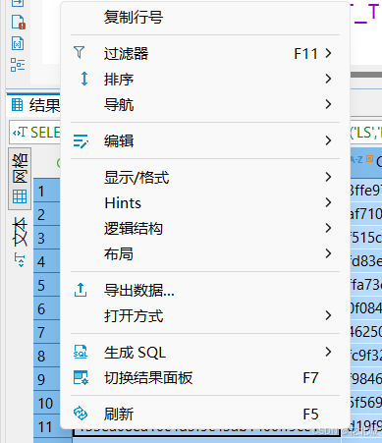This screenshot has width=382, height=443.
Task: Open the 逻辑结构 submenu
Action: (x=205, y=228)
